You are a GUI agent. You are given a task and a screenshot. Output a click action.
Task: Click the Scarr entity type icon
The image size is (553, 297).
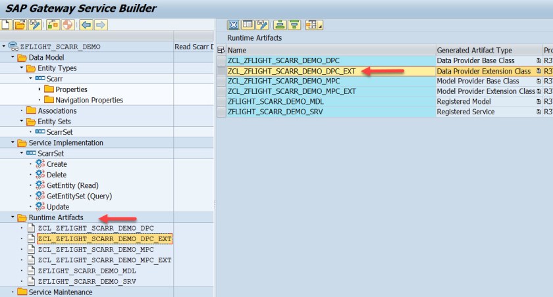pos(40,78)
